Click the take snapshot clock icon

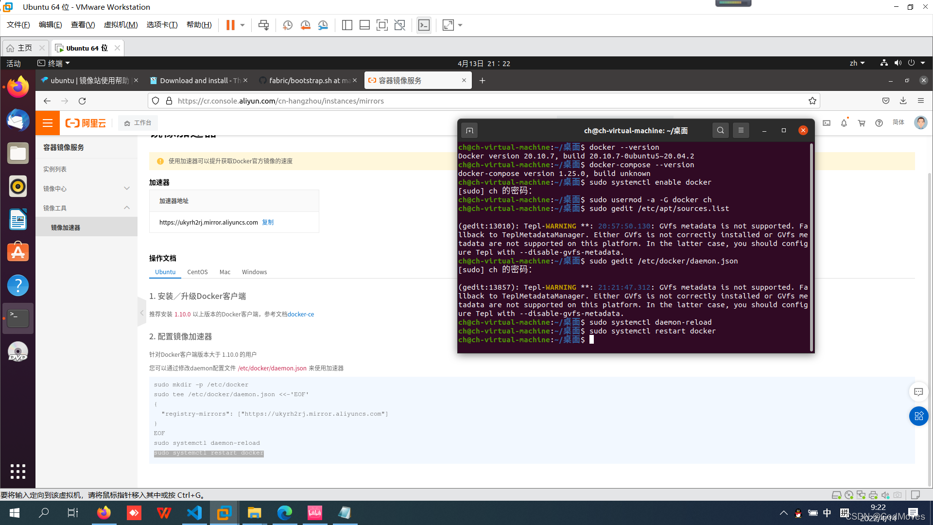click(x=288, y=25)
